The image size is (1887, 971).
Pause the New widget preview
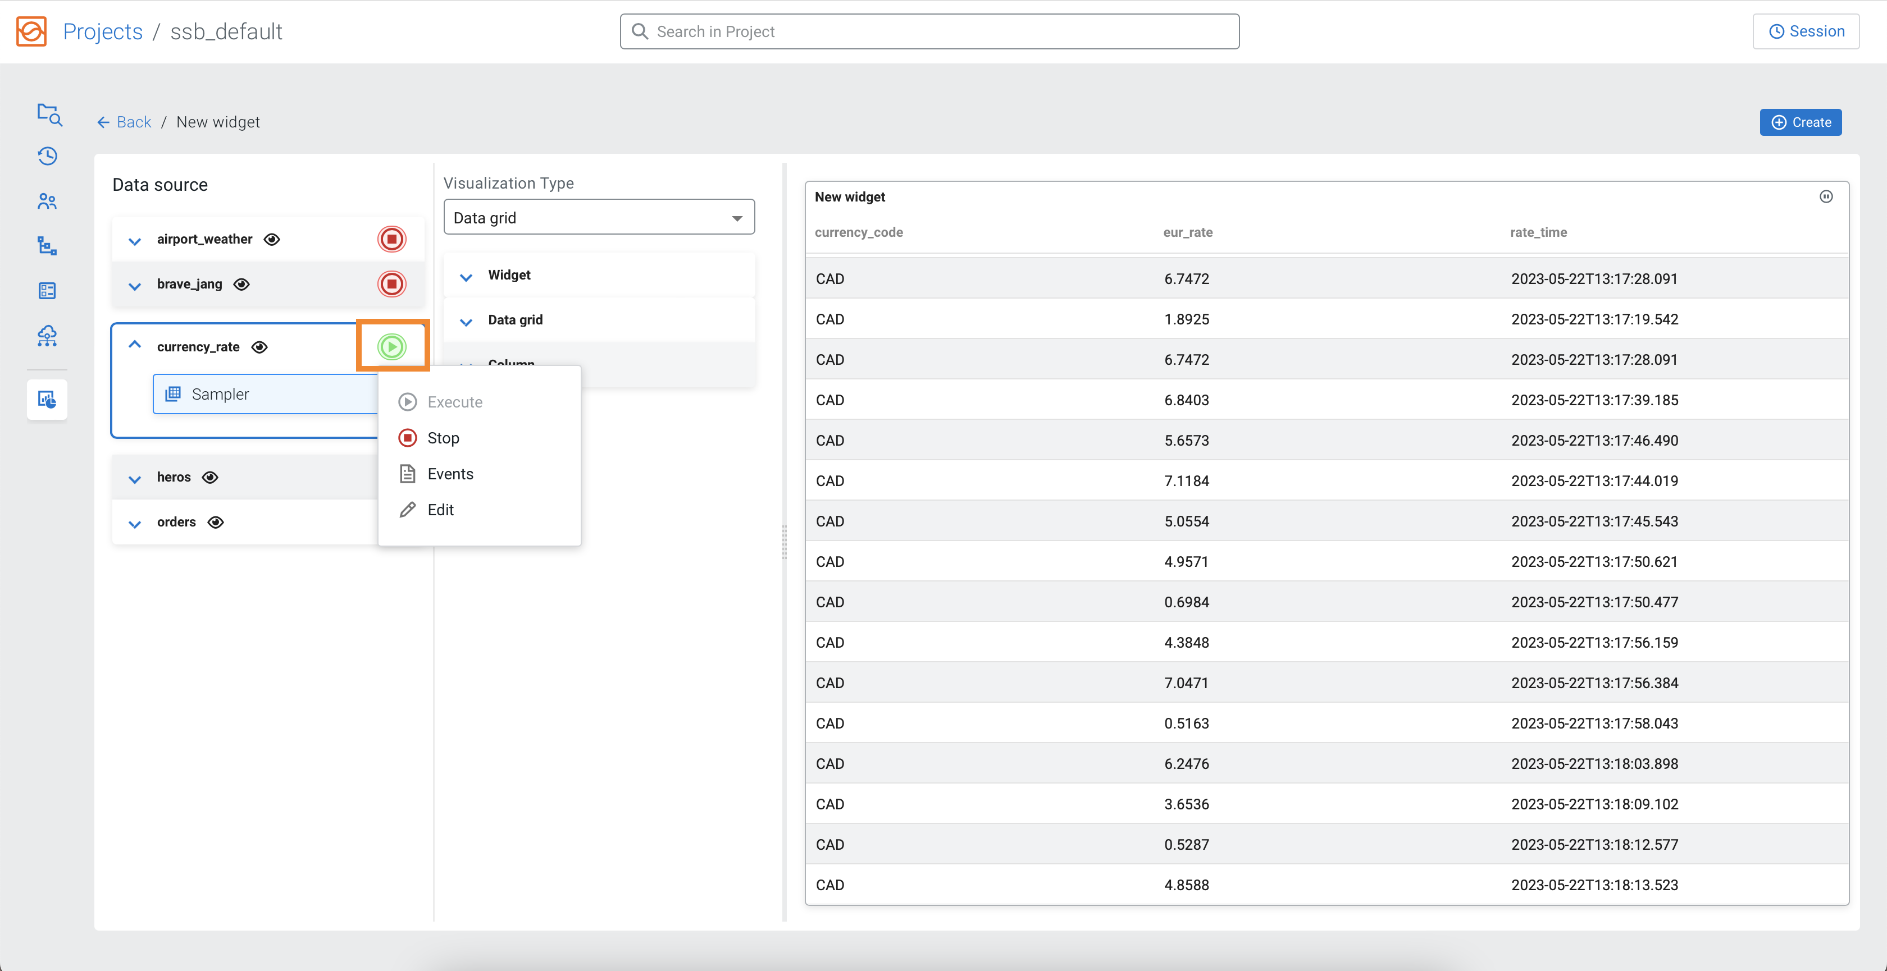1825,196
